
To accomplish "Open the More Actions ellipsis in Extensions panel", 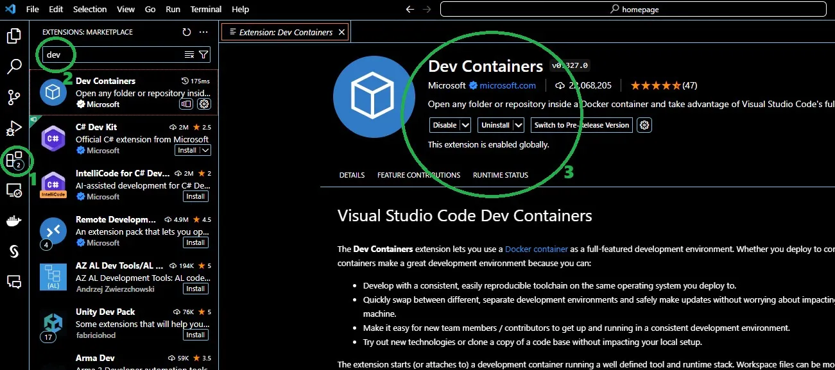I will point(203,31).
